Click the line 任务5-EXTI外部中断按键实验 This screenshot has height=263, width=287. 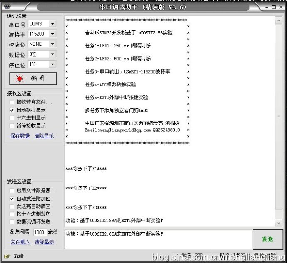click(116, 98)
